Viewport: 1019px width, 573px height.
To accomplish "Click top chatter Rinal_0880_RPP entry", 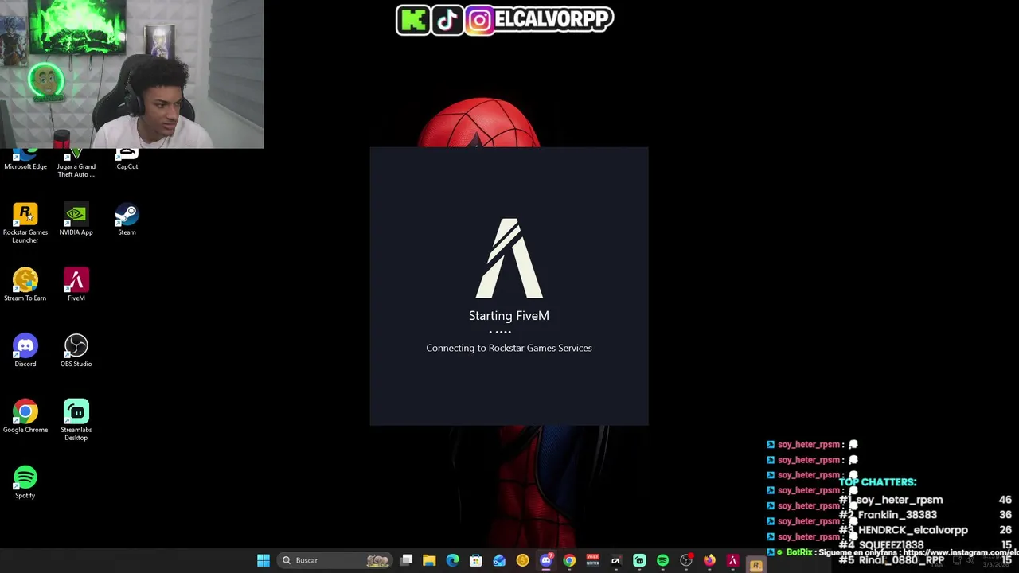I will pos(926,560).
